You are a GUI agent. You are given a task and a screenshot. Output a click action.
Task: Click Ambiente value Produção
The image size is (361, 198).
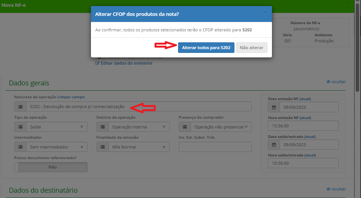(324, 41)
